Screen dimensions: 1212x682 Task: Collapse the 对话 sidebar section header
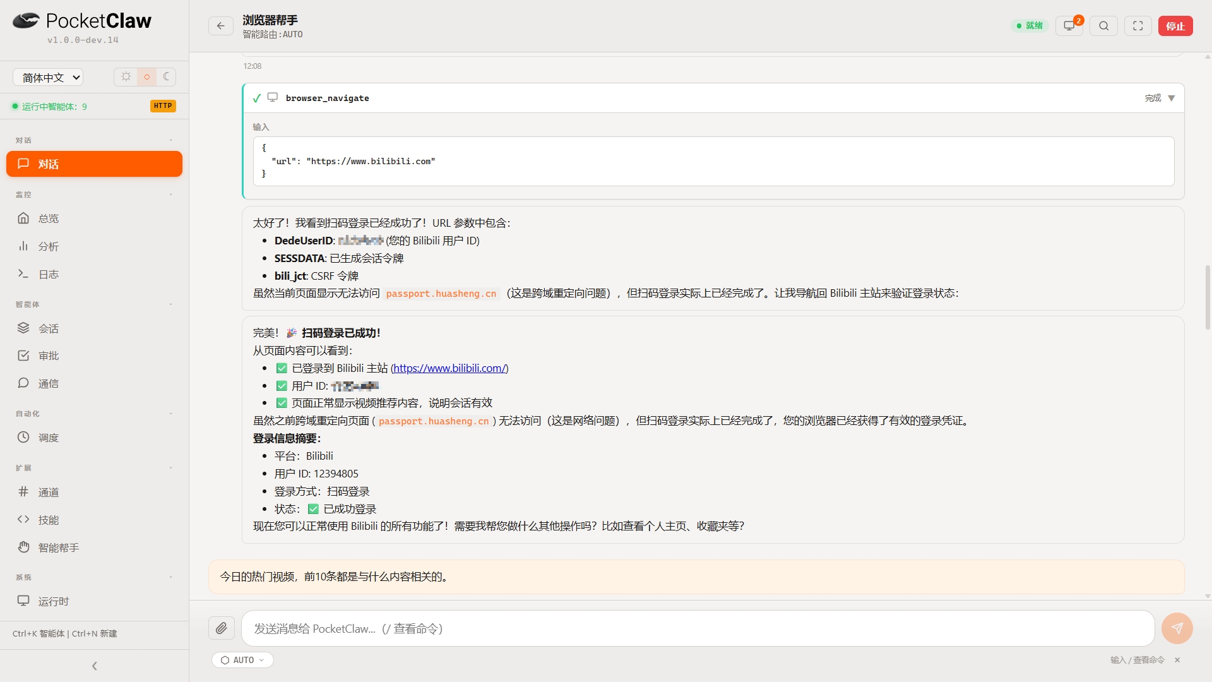(x=95, y=140)
